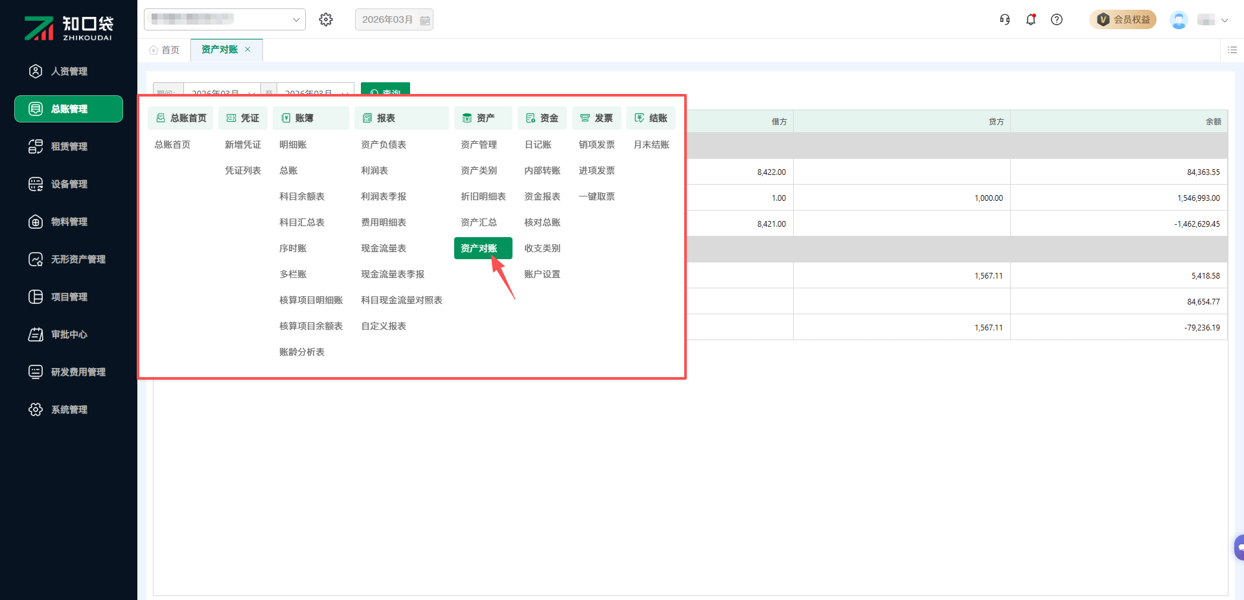Open 日记账 menu entry
This screenshot has height=600, width=1244.
click(538, 144)
